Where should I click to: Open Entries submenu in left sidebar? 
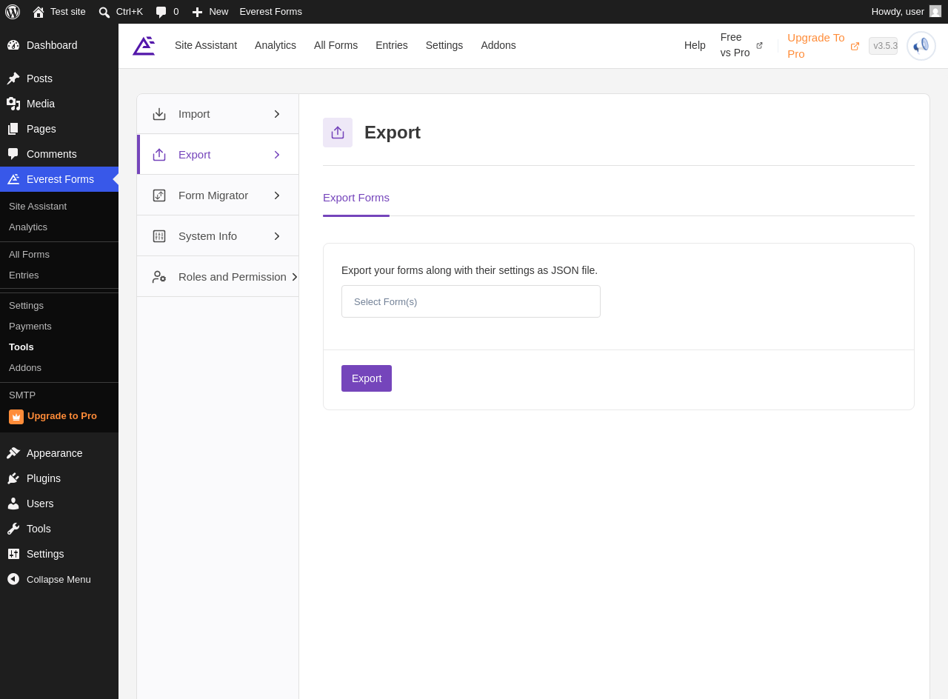pyautogui.click(x=24, y=275)
